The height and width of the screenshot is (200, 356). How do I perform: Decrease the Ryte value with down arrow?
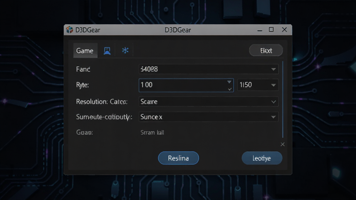coord(229,89)
